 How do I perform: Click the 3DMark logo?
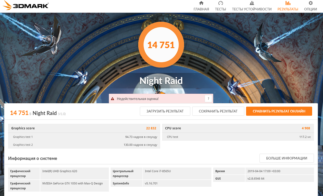[26, 5]
